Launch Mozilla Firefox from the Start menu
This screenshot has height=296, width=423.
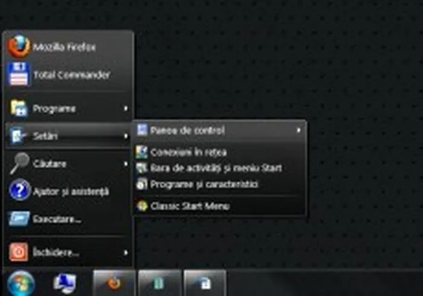click(63, 47)
